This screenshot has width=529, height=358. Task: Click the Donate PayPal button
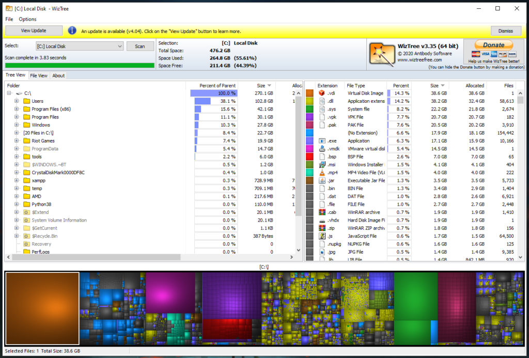[493, 45]
